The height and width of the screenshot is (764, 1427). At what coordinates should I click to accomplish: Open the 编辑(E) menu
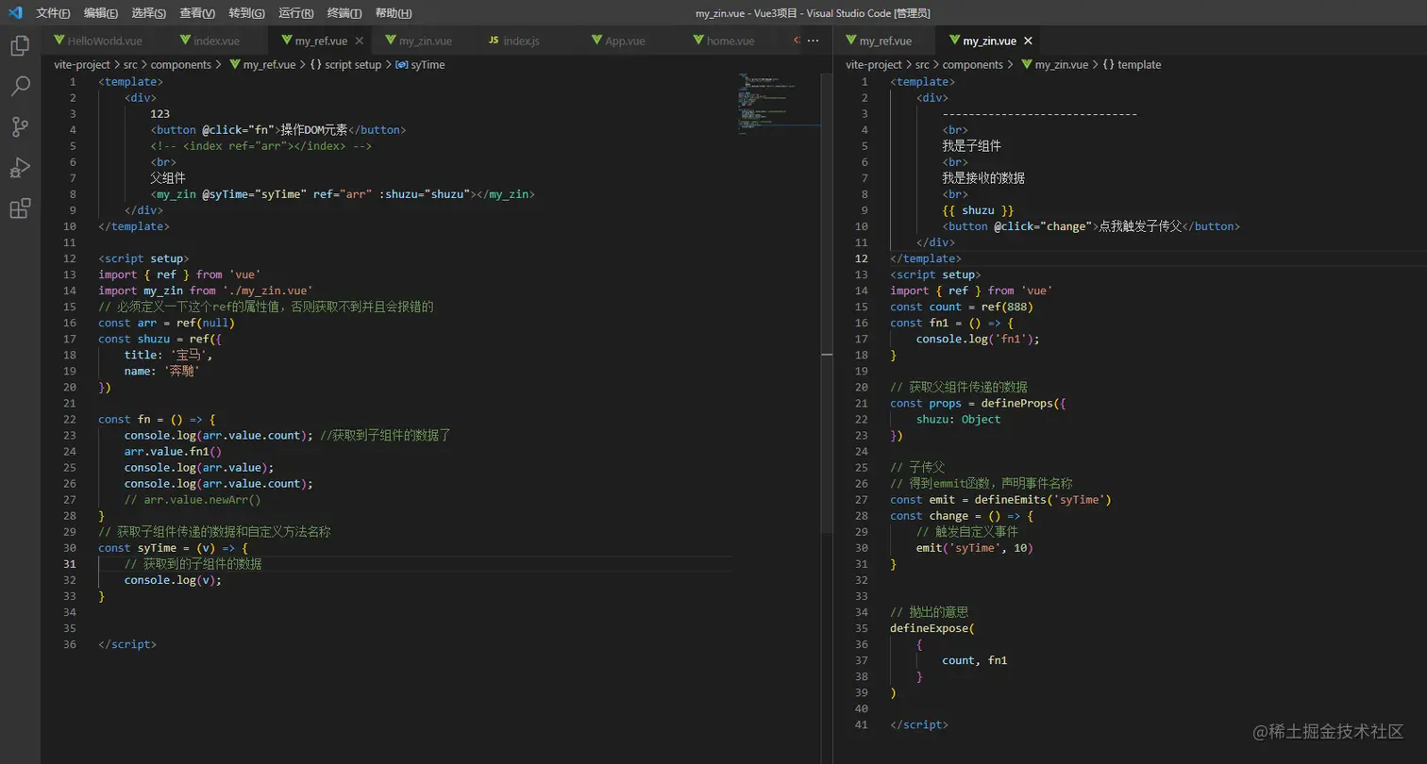click(x=101, y=13)
